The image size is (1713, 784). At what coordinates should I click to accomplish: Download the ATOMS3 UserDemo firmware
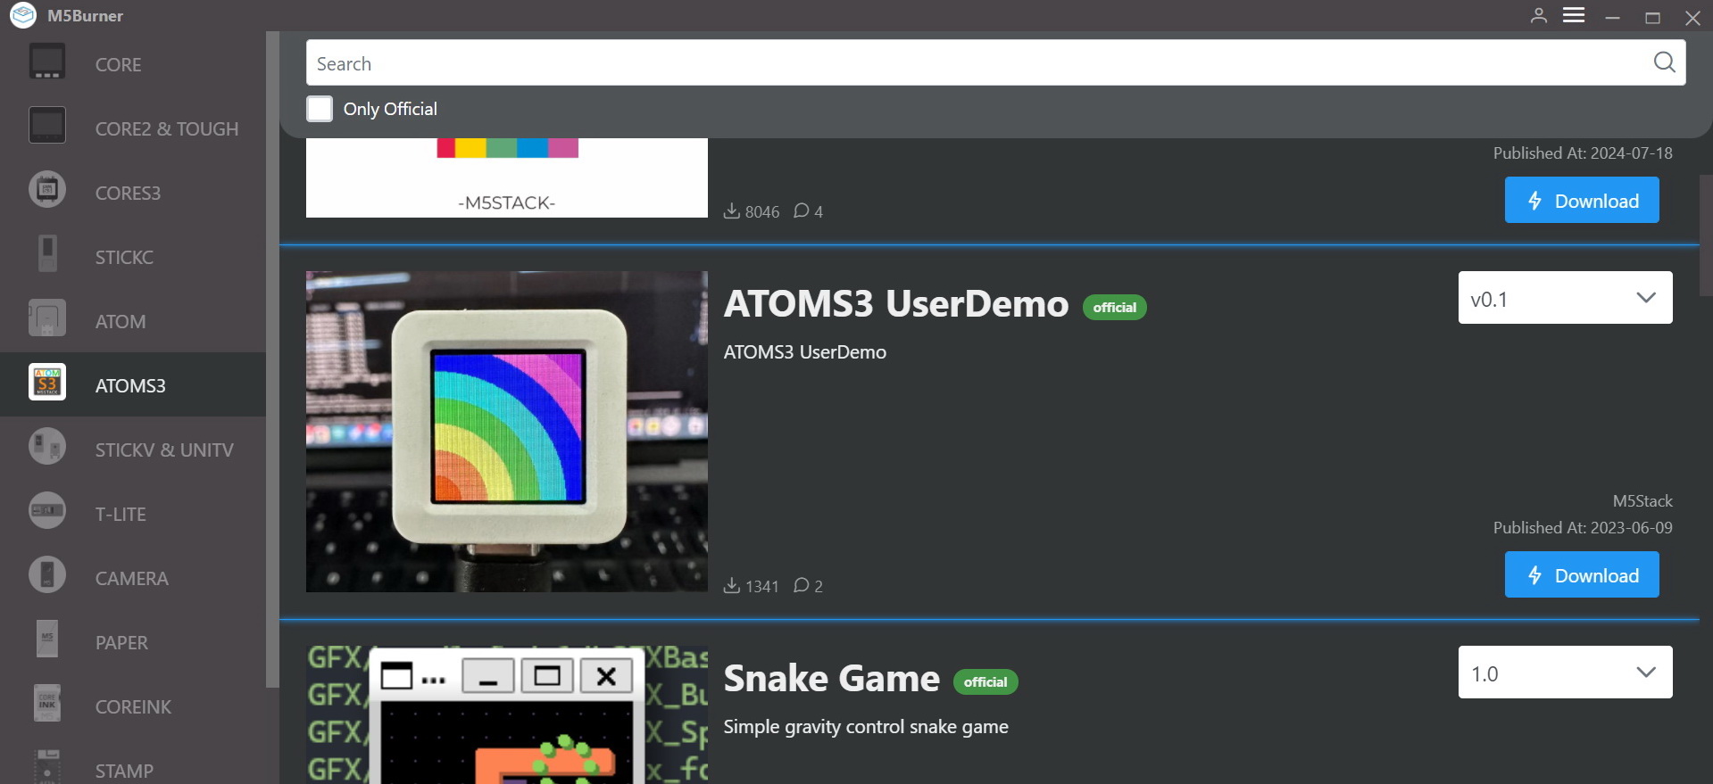click(1582, 574)
